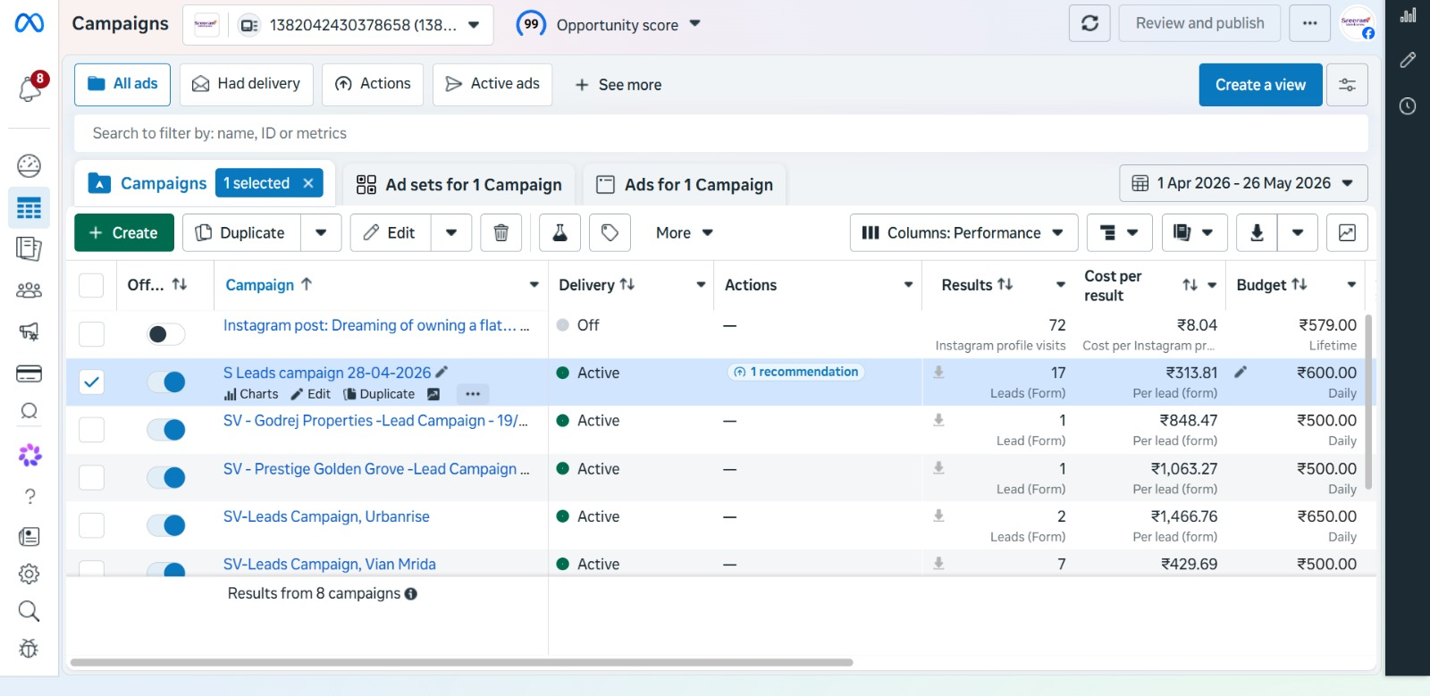1430x696 pixels.
Task: Click the Create a view button
Action: tap(1260, 85)
